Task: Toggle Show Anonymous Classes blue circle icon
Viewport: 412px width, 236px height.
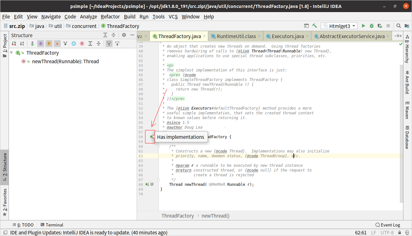Action: [x=74, y=44]
